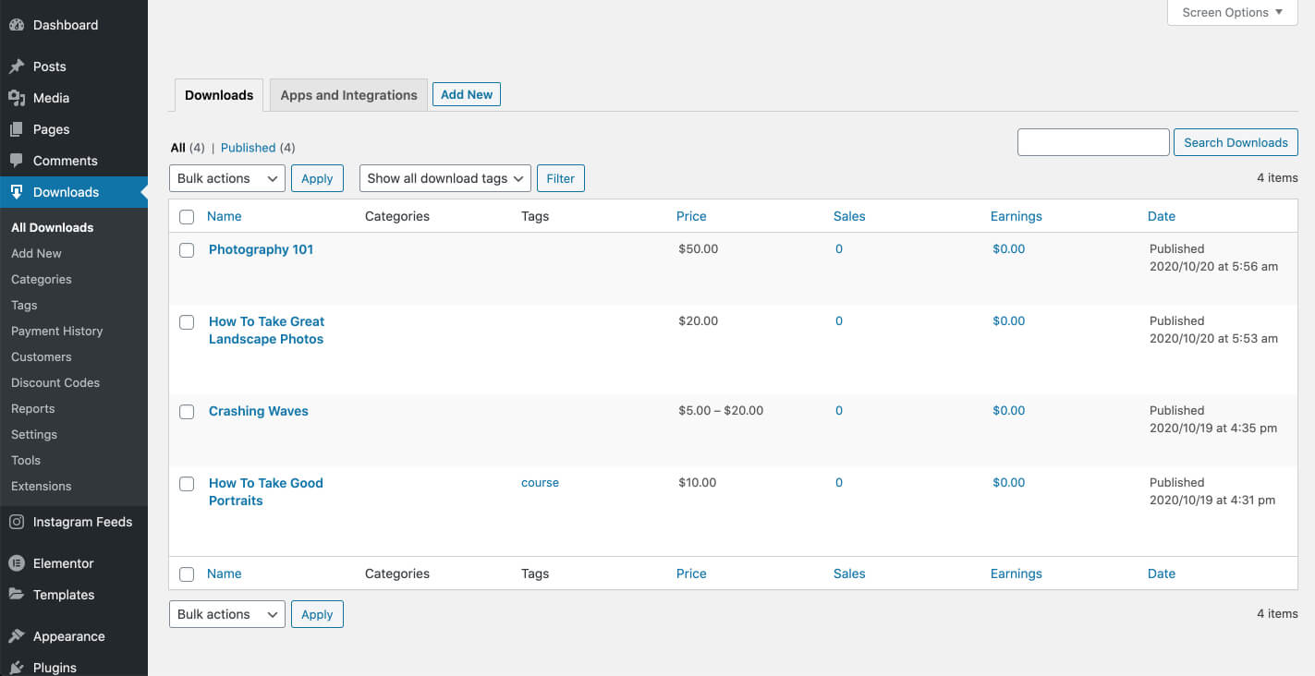Open the Add New submenu item in sidebar
The image size is (1315, 676).
[x=36, y=253]
